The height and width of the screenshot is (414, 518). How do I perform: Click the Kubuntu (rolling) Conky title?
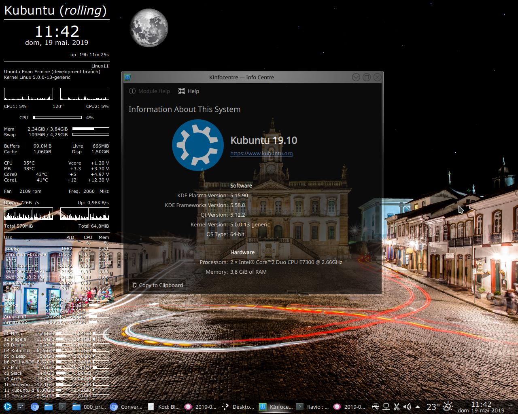[55, 10]
